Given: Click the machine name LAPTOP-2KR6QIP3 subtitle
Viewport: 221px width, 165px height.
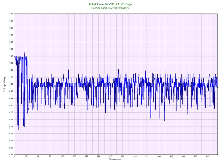Looking at the screenshot, I should tap(110, 8).
